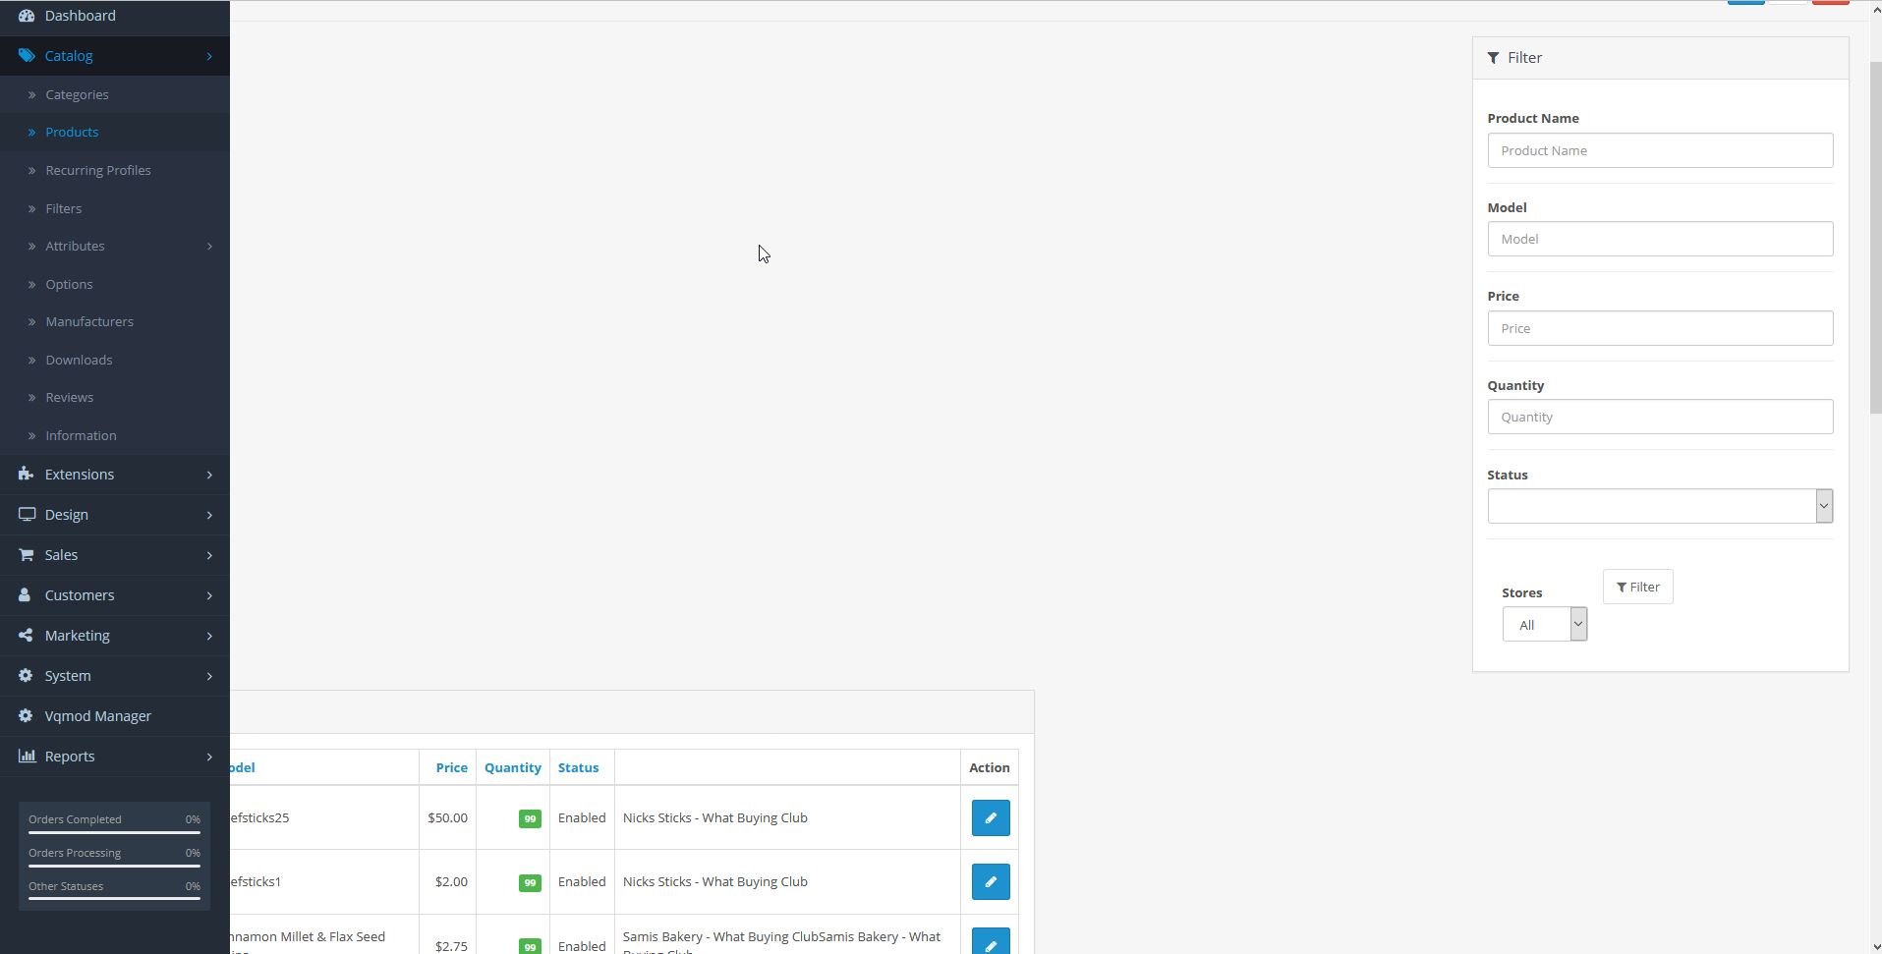Sort table by the Quantity column header
This screenshot has height=954, width=1882.
coord(512,767)
